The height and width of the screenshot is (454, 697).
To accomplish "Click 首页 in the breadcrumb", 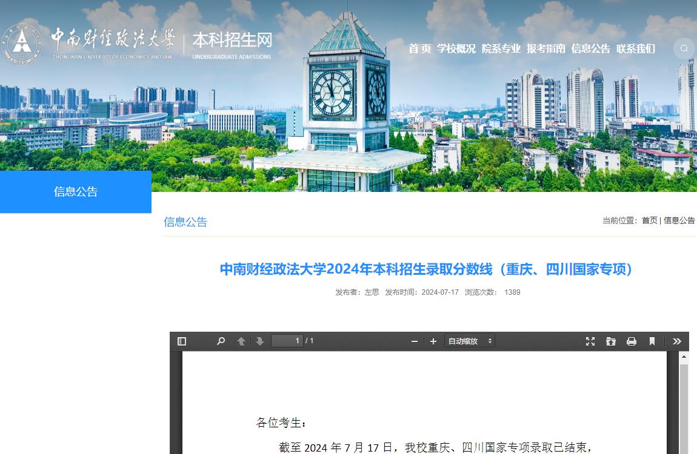I will 649,220.
